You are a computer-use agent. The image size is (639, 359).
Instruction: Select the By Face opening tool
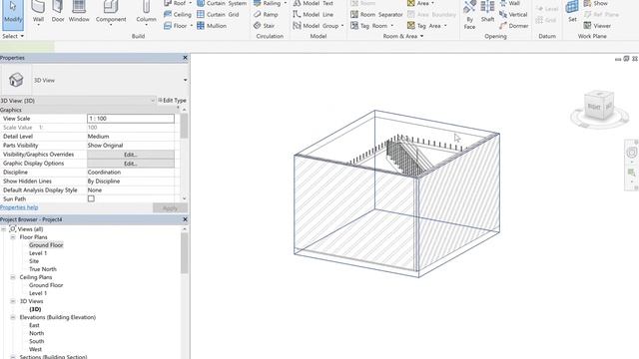pyautogui.click(x=469, y=15)
